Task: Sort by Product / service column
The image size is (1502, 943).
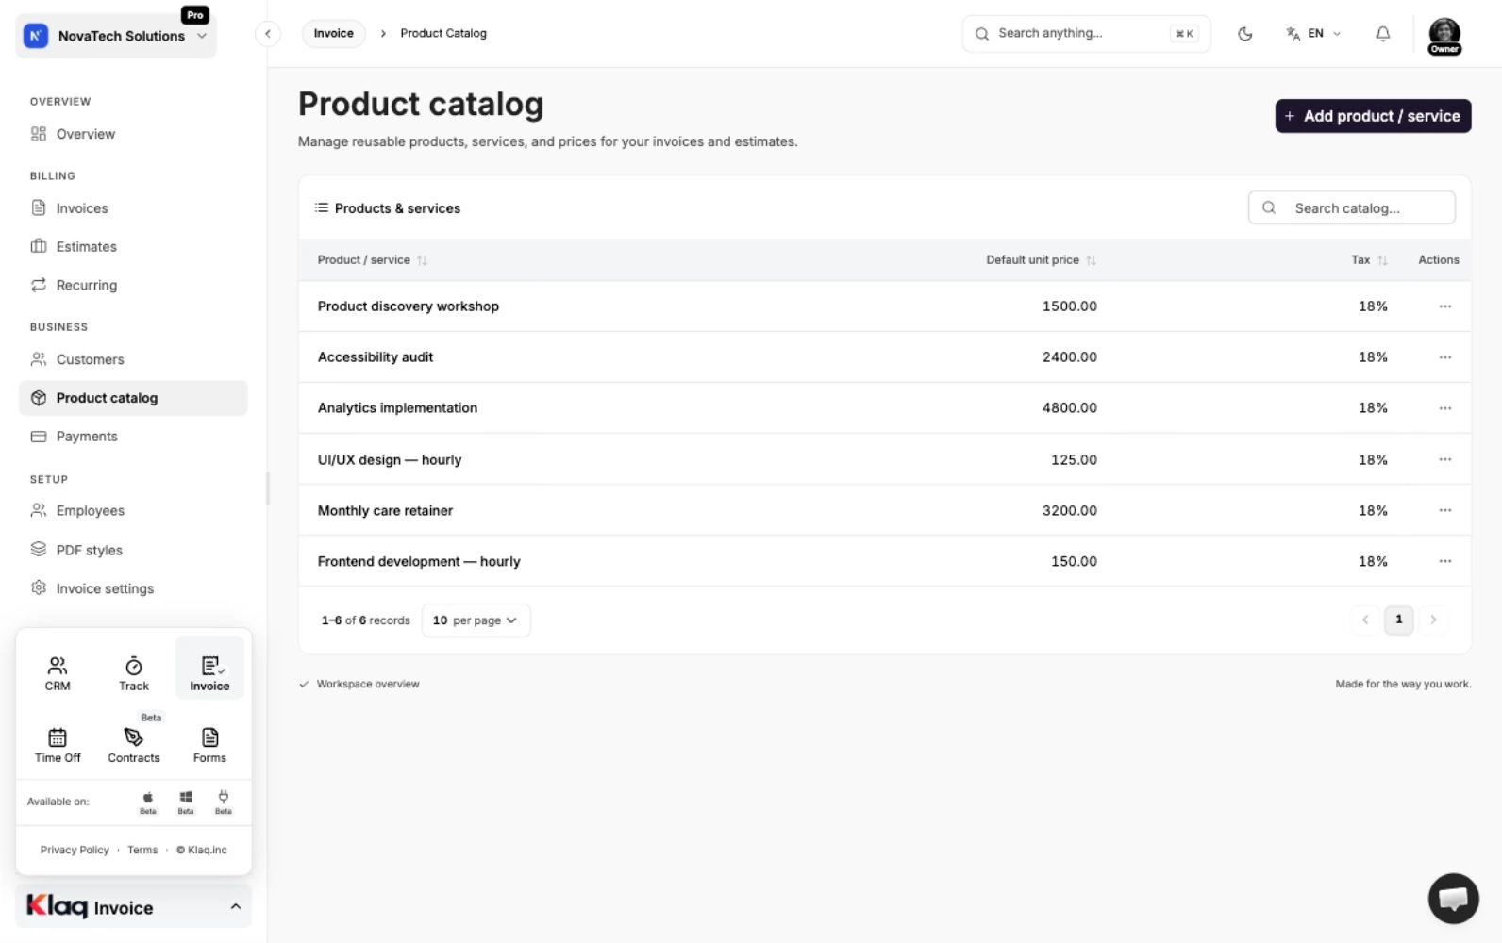Action: point(373,260)
